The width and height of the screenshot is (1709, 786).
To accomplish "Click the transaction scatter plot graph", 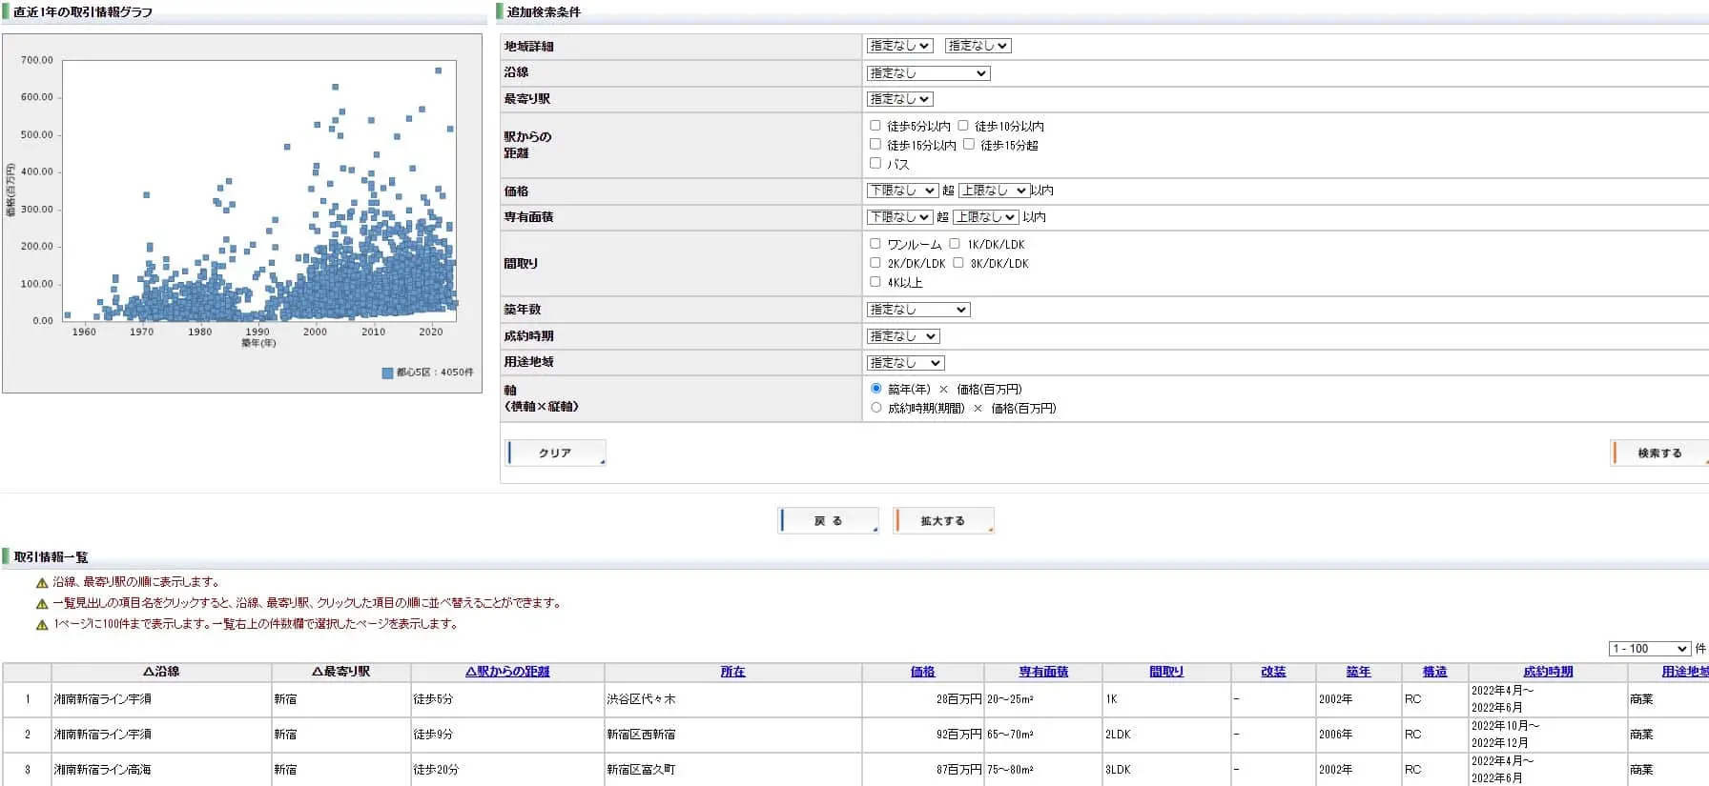I will [x=259, y=191].
